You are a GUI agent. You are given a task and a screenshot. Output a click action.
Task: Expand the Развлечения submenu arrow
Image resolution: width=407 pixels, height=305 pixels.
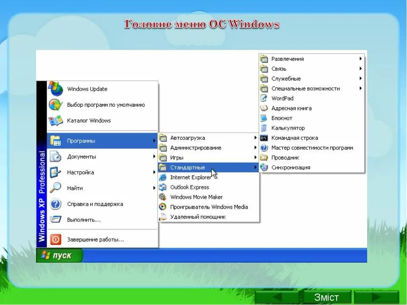(x=360, y=58)
